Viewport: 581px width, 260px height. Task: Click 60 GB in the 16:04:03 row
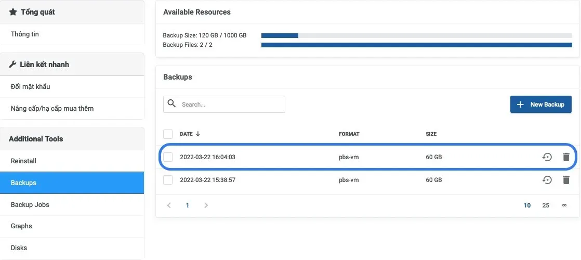pos(434,157)
